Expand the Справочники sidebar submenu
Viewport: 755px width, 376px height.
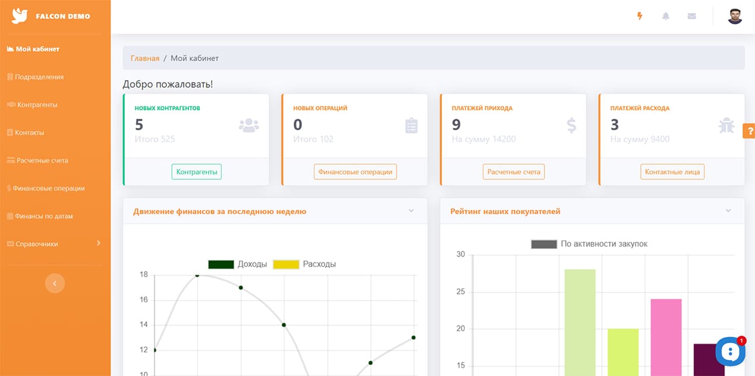[x=99, y=244]
